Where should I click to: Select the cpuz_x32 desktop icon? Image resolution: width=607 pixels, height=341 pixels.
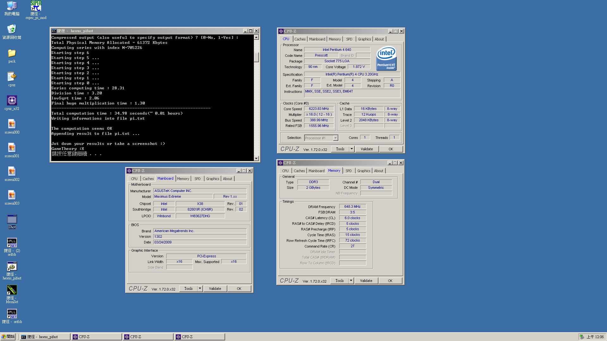(x=12, y=103)
